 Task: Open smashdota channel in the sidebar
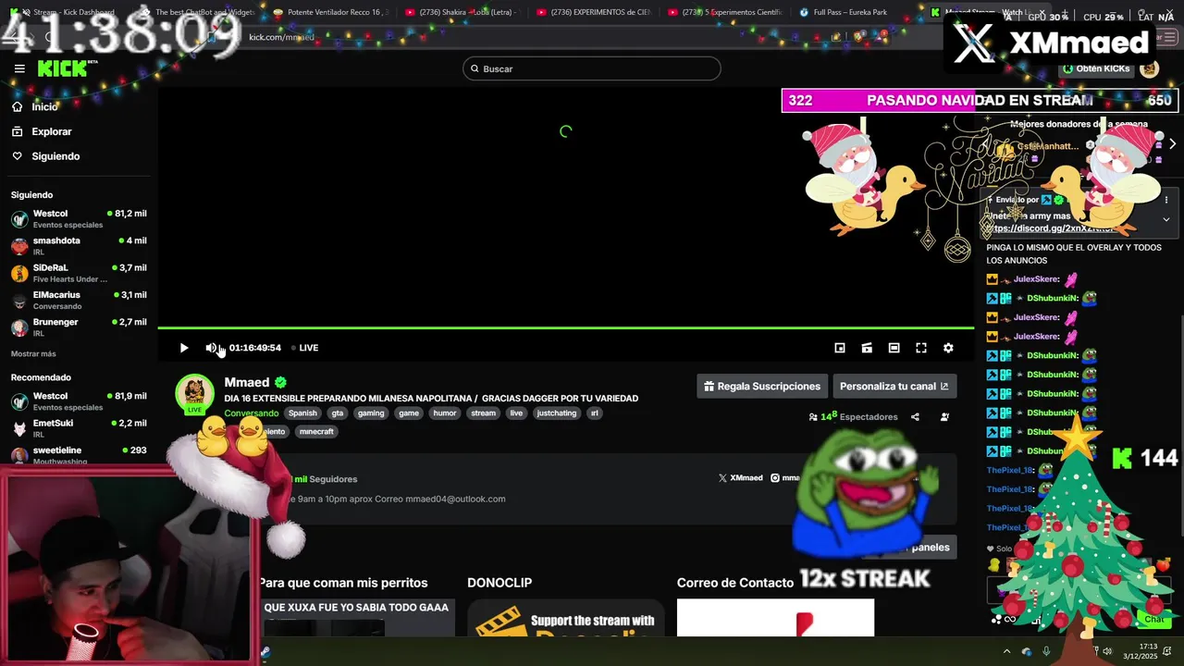pyautogui.click(x=79, y=246)
